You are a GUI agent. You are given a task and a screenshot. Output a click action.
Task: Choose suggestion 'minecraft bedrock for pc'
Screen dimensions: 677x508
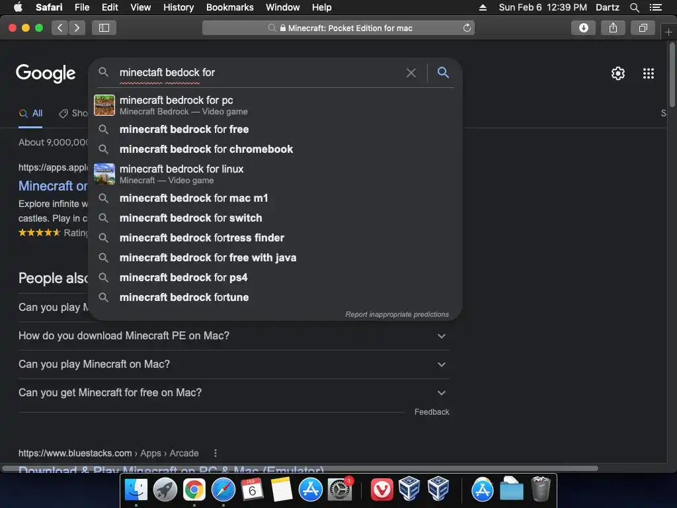(275, 105)
